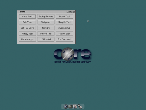Screen dimensions: 146x110
Task: Open the Exit power icon in the dock
Action: 66,107
